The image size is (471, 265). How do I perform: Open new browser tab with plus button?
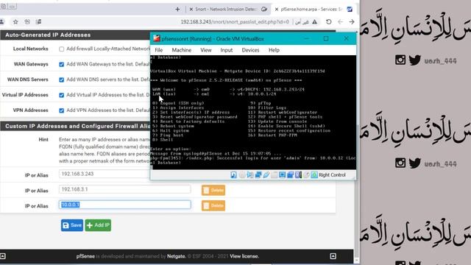click(x=177, y=10)
